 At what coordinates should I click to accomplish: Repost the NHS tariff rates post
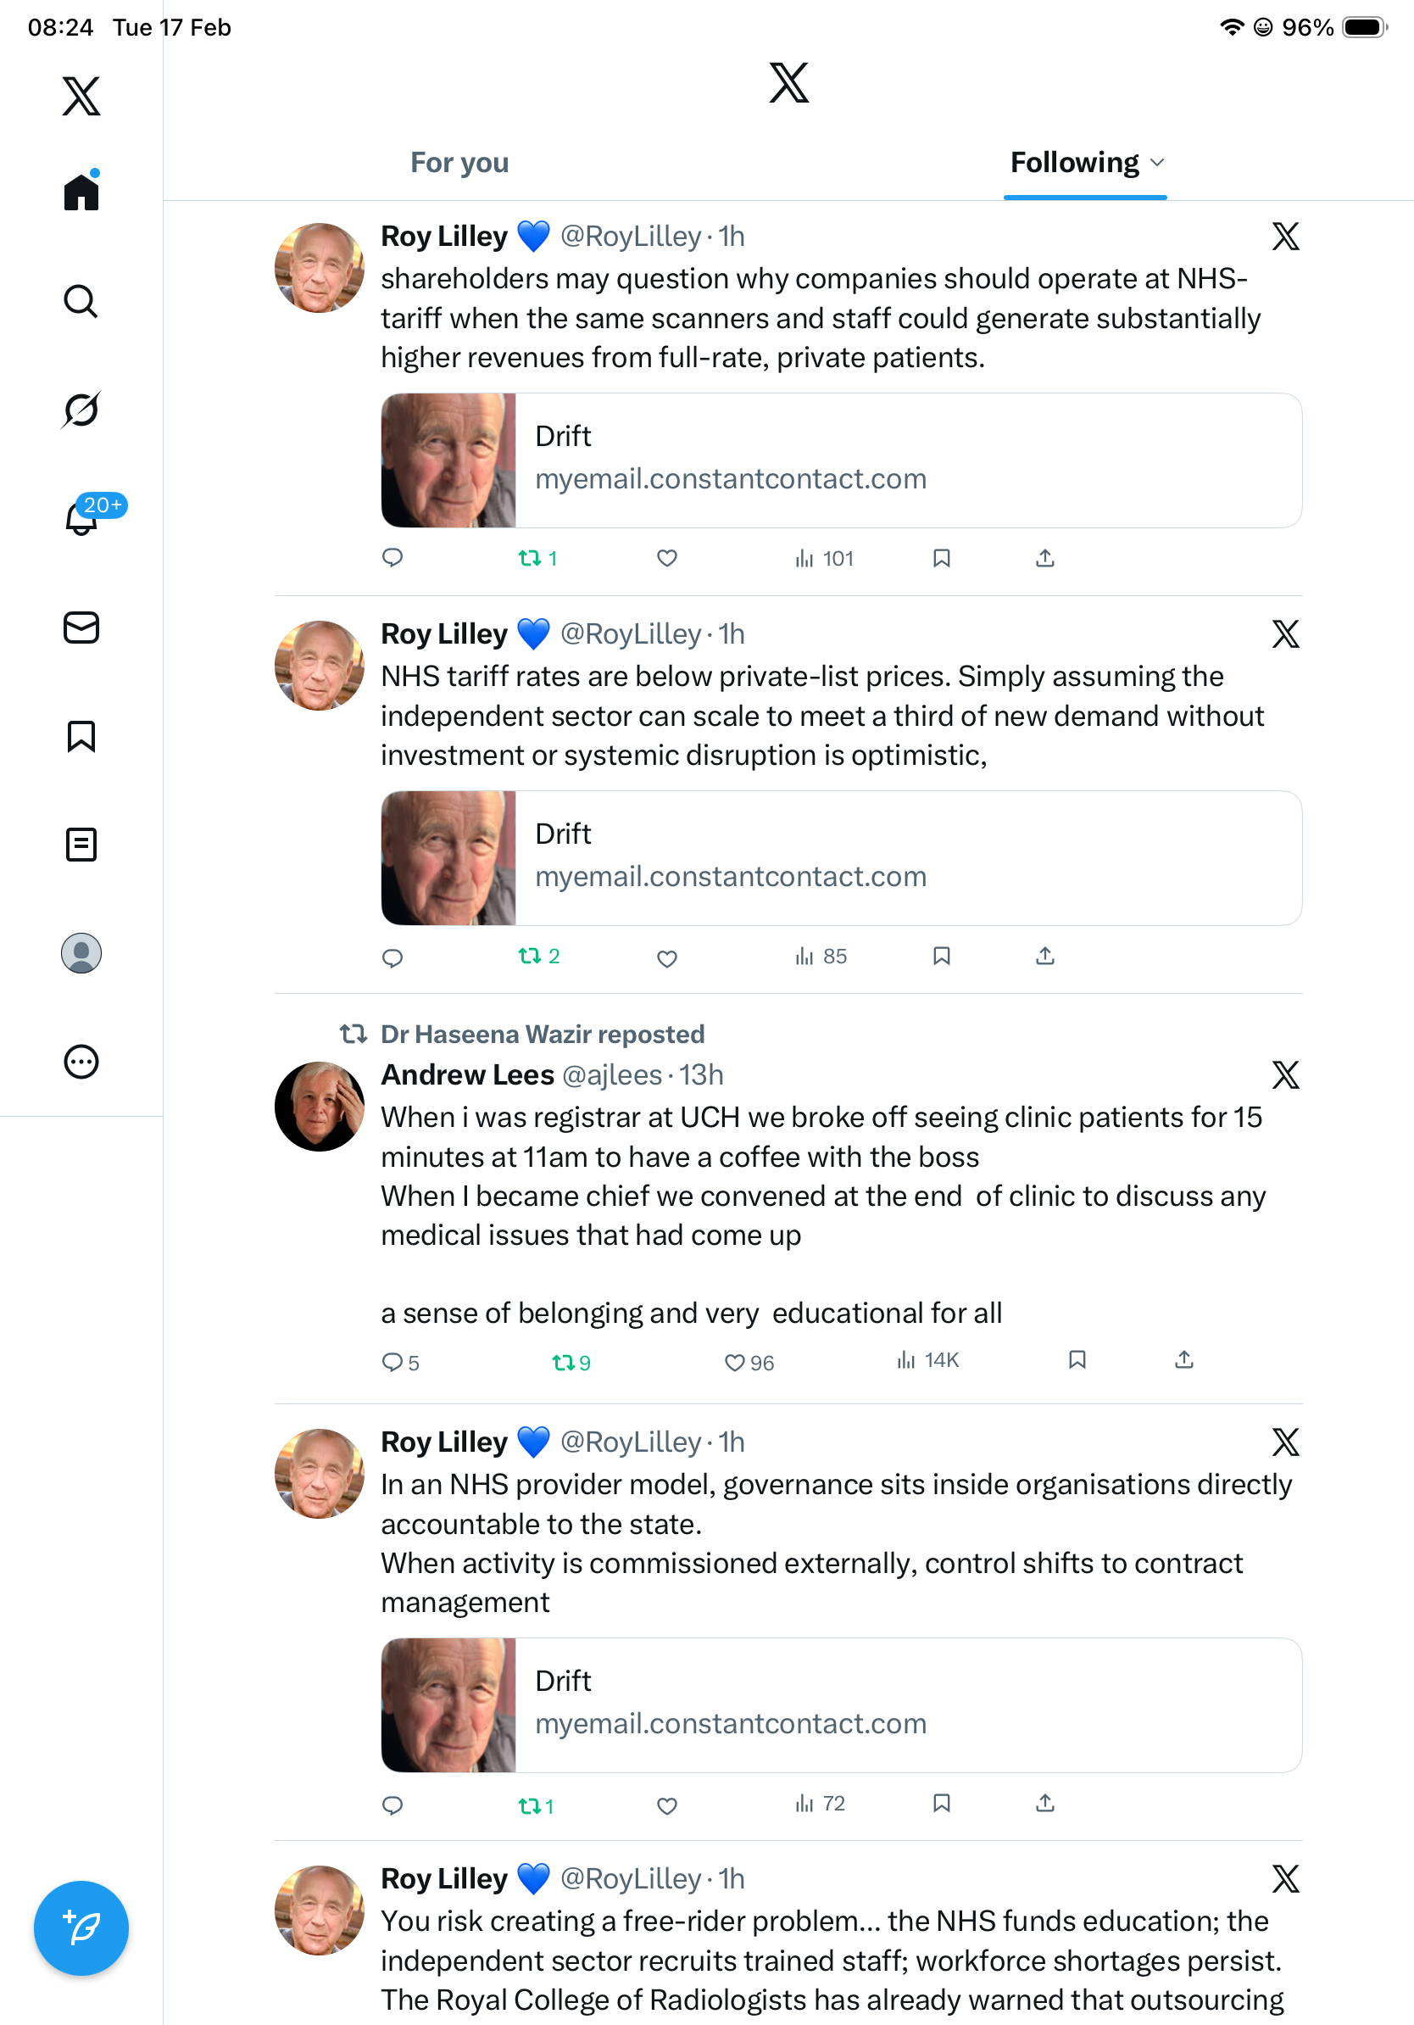coord(529,956)
